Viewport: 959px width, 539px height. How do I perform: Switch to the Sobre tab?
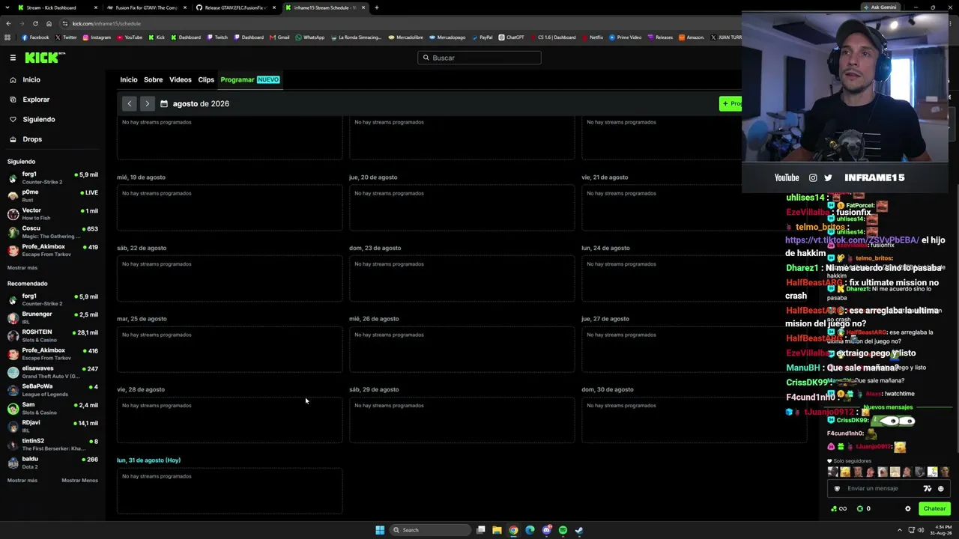(x=154, y=79)
